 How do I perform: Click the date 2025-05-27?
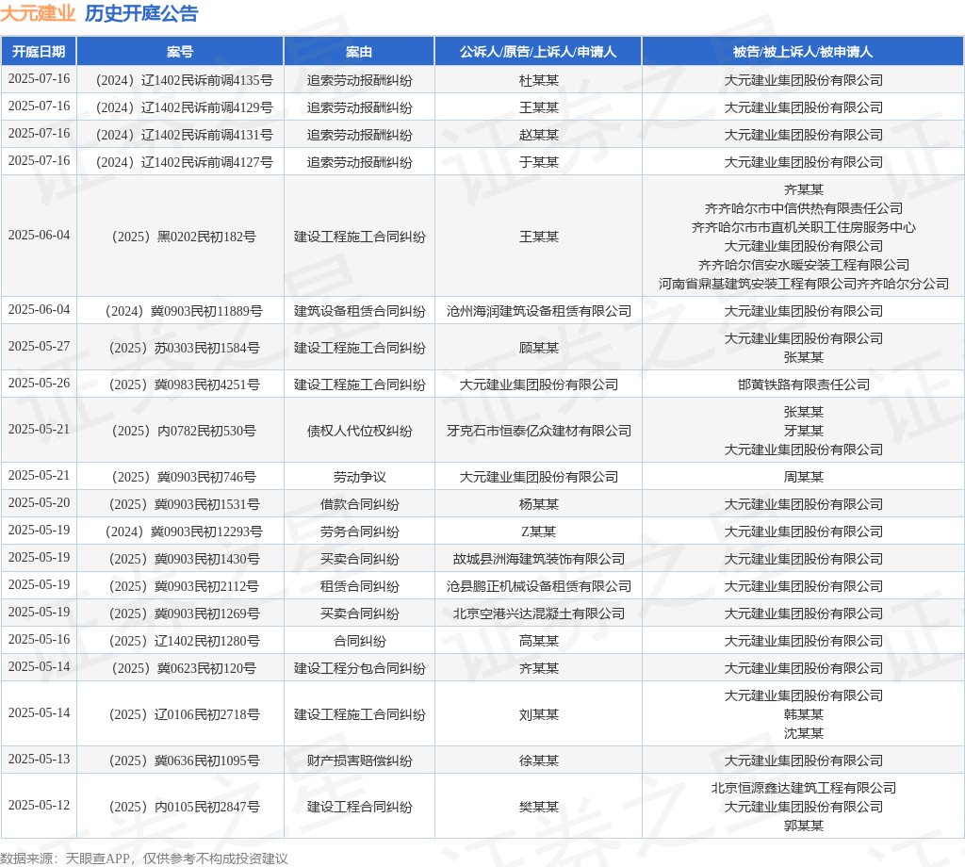[39, 347]
